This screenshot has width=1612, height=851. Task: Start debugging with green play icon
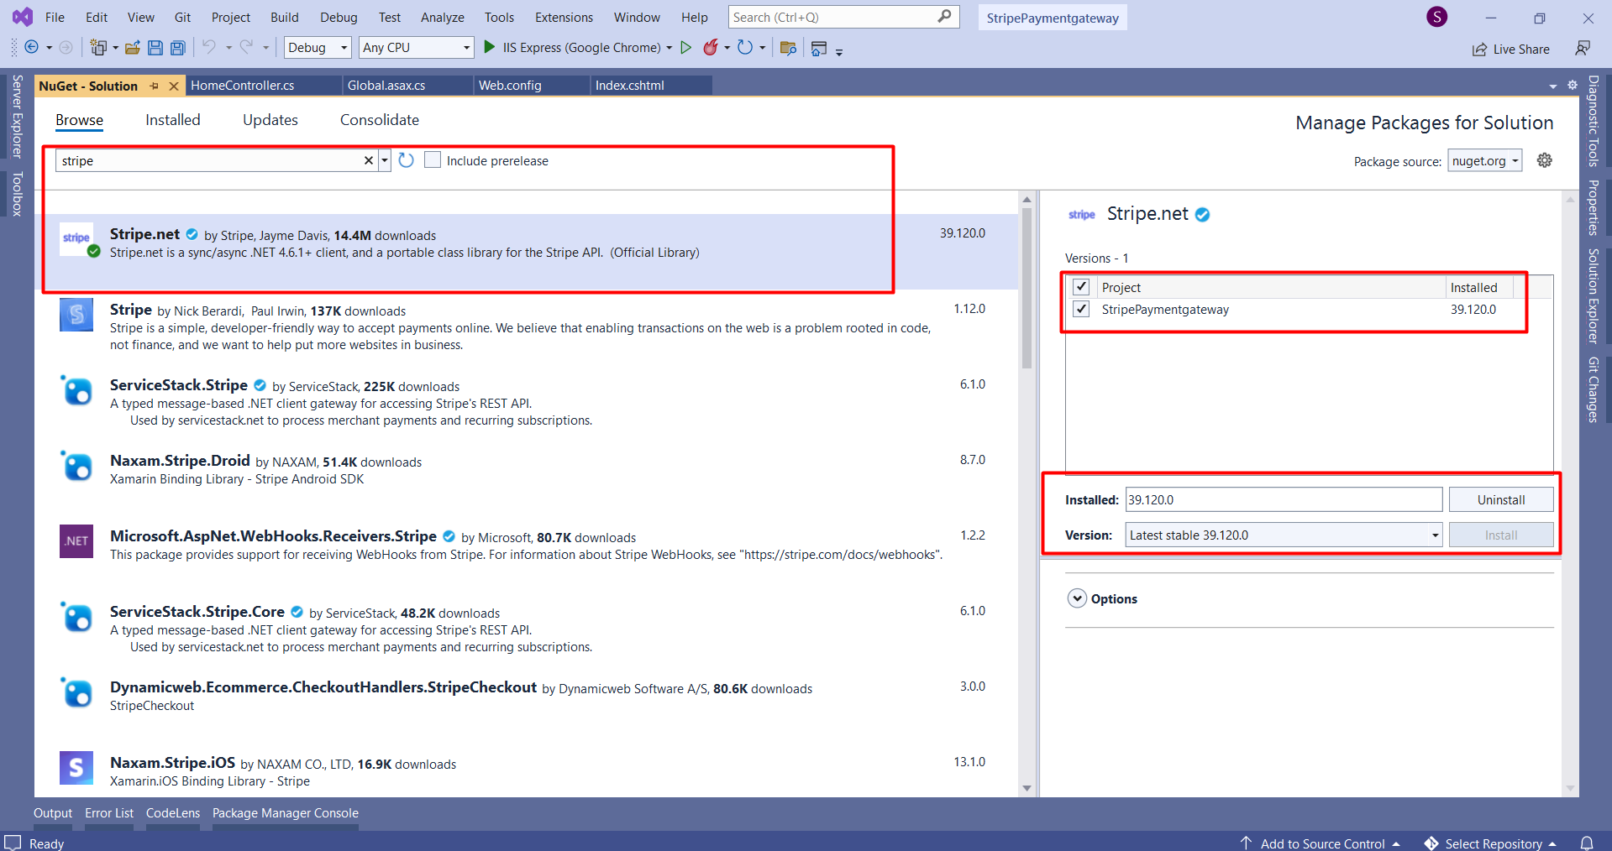pos(490,47)
